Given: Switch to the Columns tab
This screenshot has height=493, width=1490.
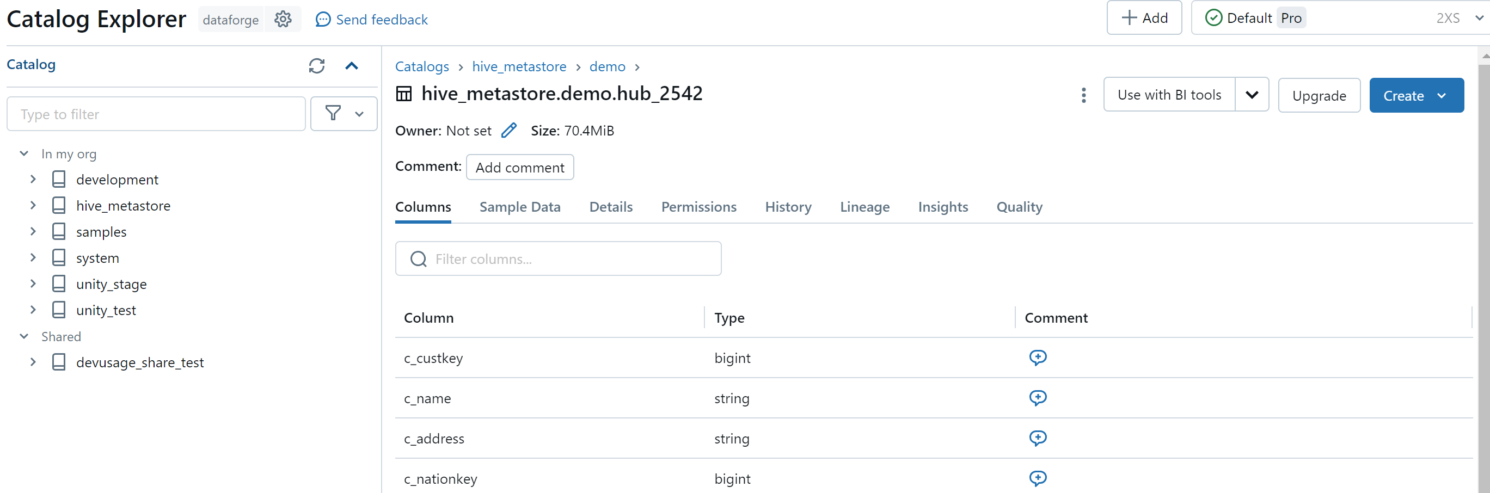Looking at the screenshot, I should [423, 207].
